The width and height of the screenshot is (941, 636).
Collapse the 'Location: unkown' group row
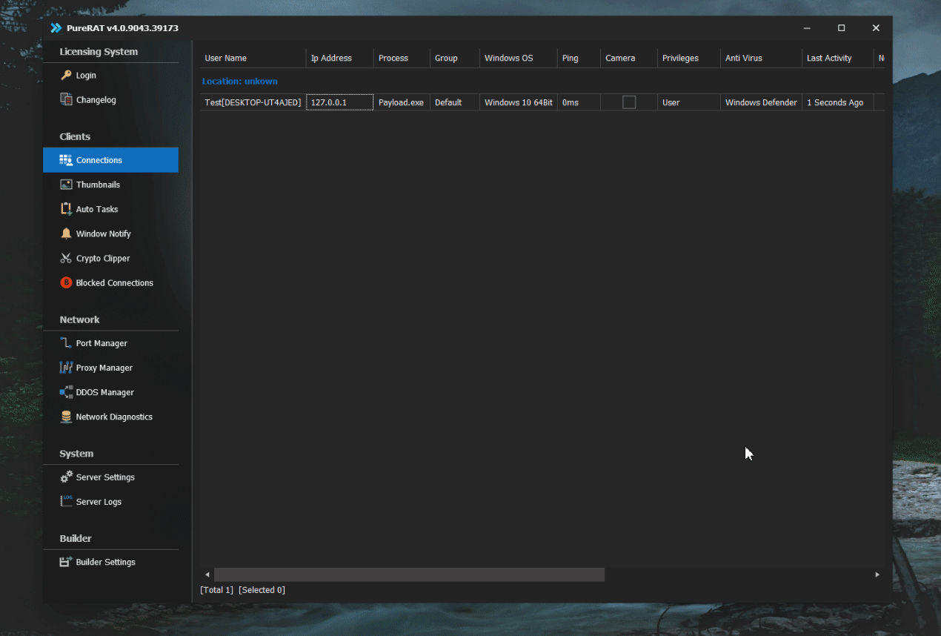tap(239, 82)
